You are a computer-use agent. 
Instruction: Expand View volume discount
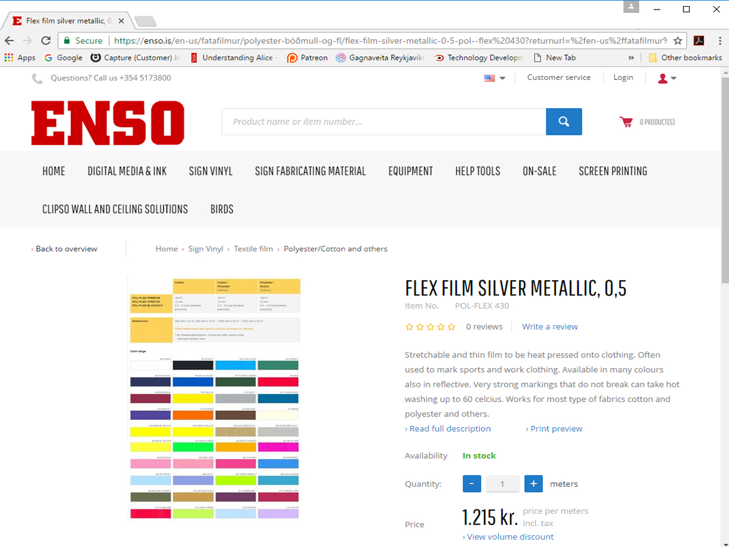pyautogui.click(x=508, y=537)
